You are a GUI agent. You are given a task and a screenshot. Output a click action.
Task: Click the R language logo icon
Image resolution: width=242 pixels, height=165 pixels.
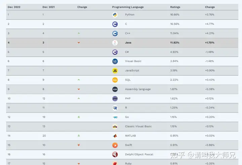pyautogui.click(x=115, y=108)
